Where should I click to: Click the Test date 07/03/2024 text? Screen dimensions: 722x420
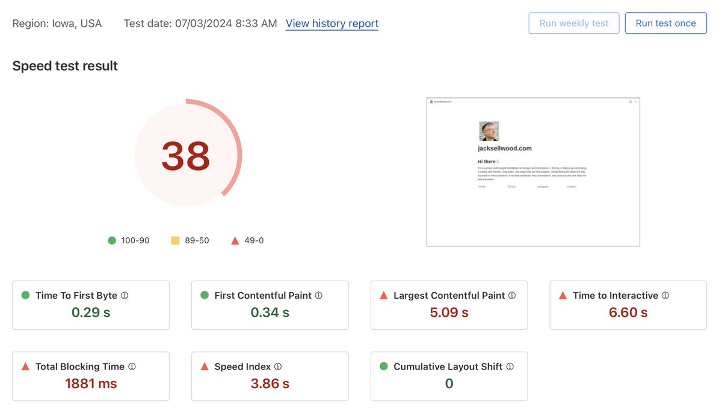tap(200, 23)
